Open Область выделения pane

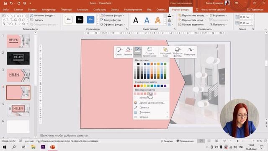(191, 24)
